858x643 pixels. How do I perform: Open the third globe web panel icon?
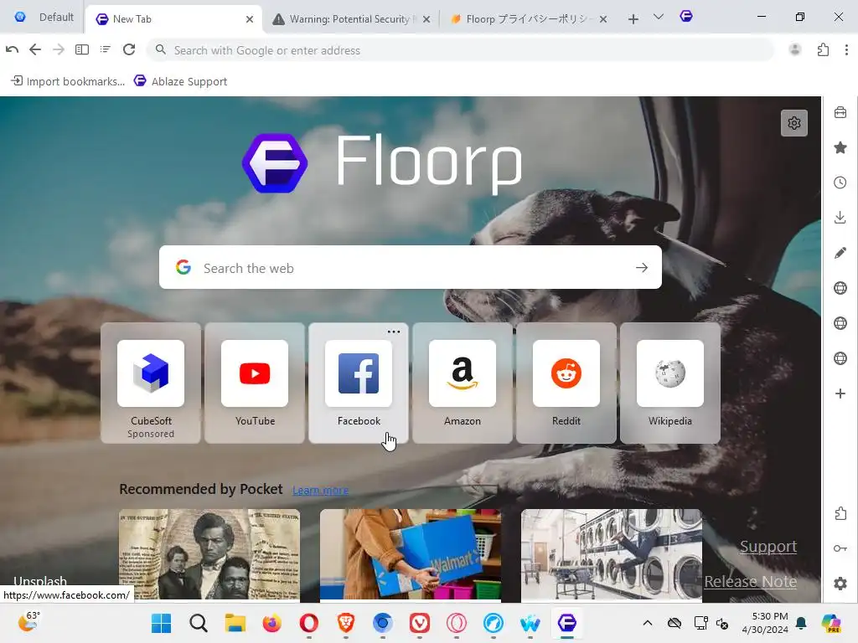(840, 358)
